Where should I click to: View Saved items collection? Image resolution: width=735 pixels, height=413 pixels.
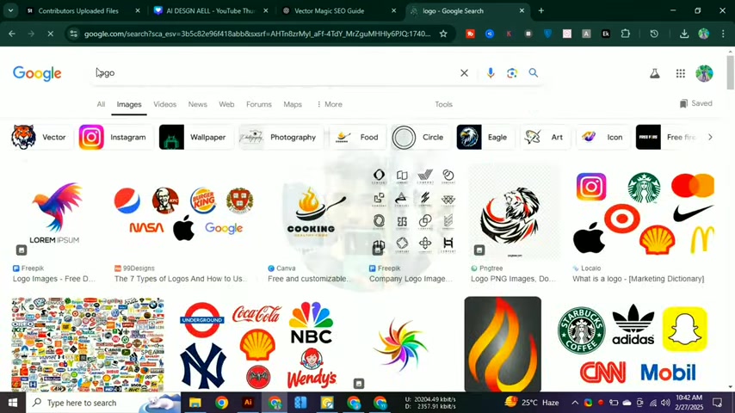(696, 103)
